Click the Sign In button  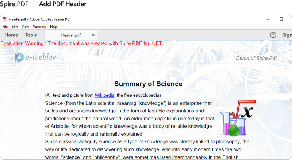point(287,35)
